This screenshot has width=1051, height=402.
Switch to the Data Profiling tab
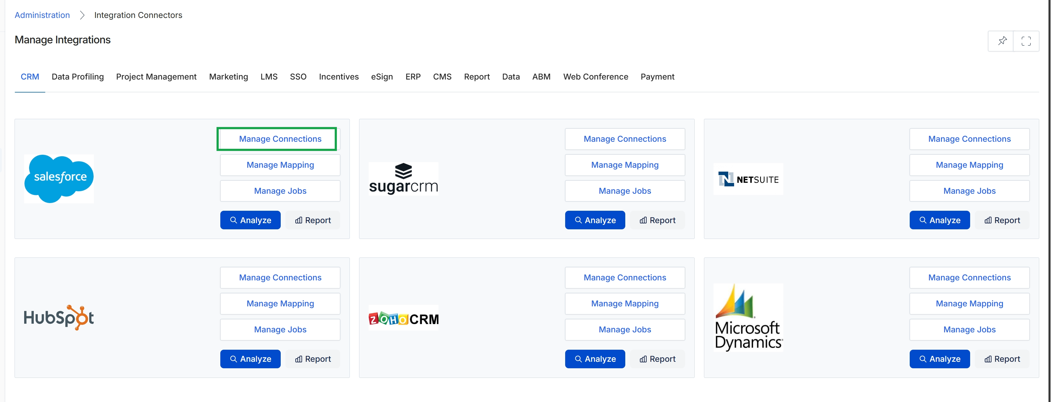[77, 76]
